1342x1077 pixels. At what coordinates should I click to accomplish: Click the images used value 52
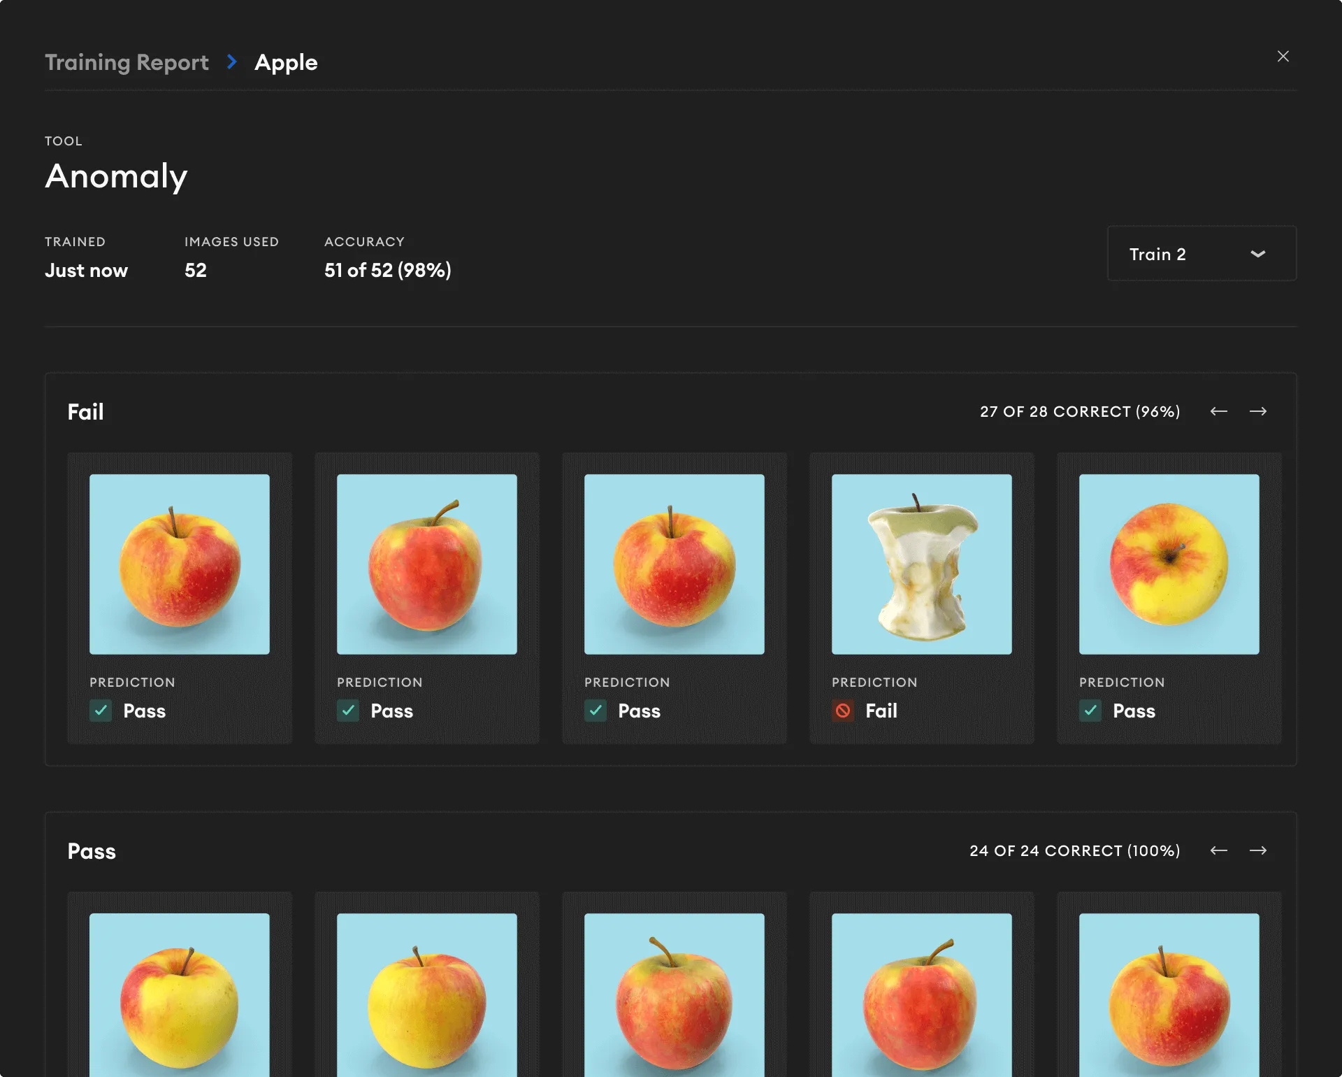pyautogui.click(x=196, y=270)
